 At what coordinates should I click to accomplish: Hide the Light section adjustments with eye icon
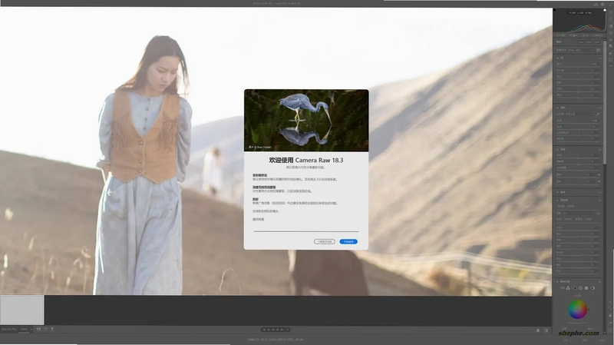click(600, 58)
